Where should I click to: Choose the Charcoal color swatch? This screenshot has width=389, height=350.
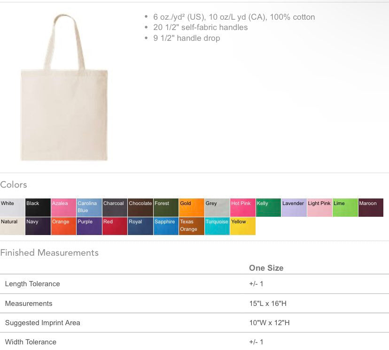(x=115, y=208)
